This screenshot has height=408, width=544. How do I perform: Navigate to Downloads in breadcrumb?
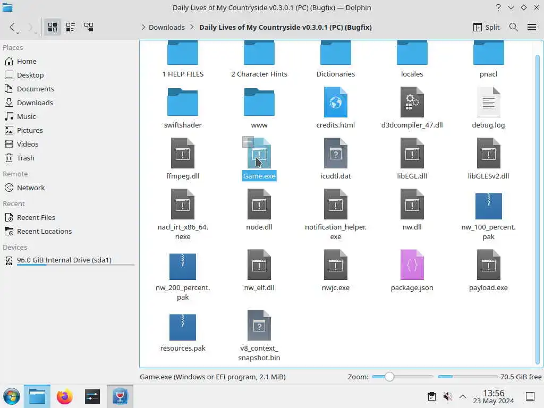(166, 27)
